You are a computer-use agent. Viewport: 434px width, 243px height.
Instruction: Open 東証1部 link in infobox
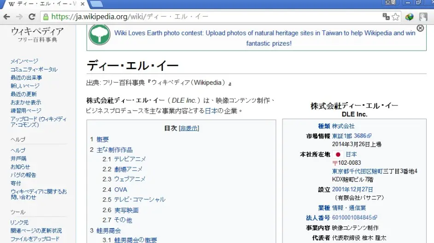[x=342, y=136]
